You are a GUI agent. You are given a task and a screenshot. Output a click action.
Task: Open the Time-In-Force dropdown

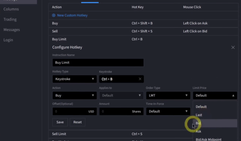[168, 112]
